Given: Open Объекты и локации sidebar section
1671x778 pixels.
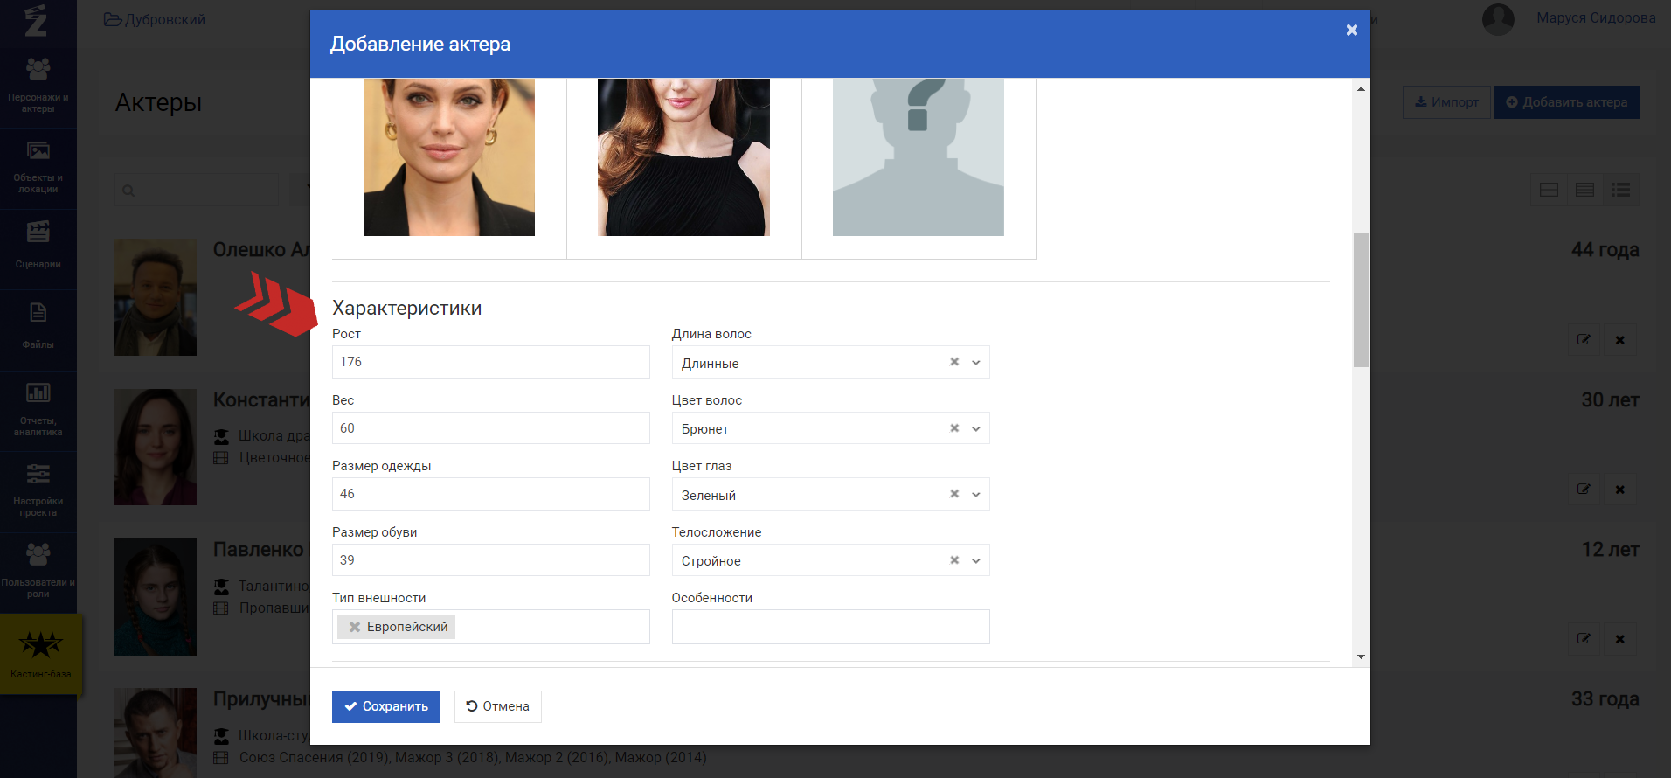Looking at the screenshot, I should point(38,168).
